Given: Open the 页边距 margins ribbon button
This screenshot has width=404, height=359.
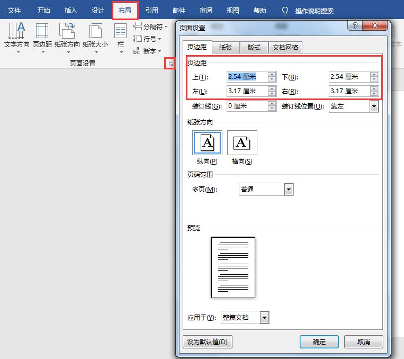Looking at the screenshot, I should click(x=42, y=38).
